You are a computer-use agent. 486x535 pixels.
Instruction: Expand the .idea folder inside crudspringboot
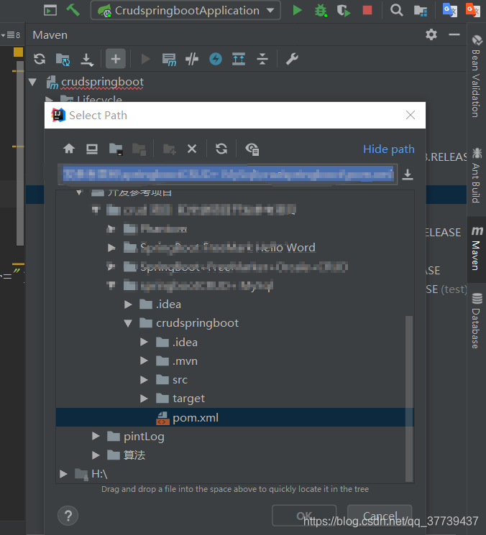coord(144,343)
